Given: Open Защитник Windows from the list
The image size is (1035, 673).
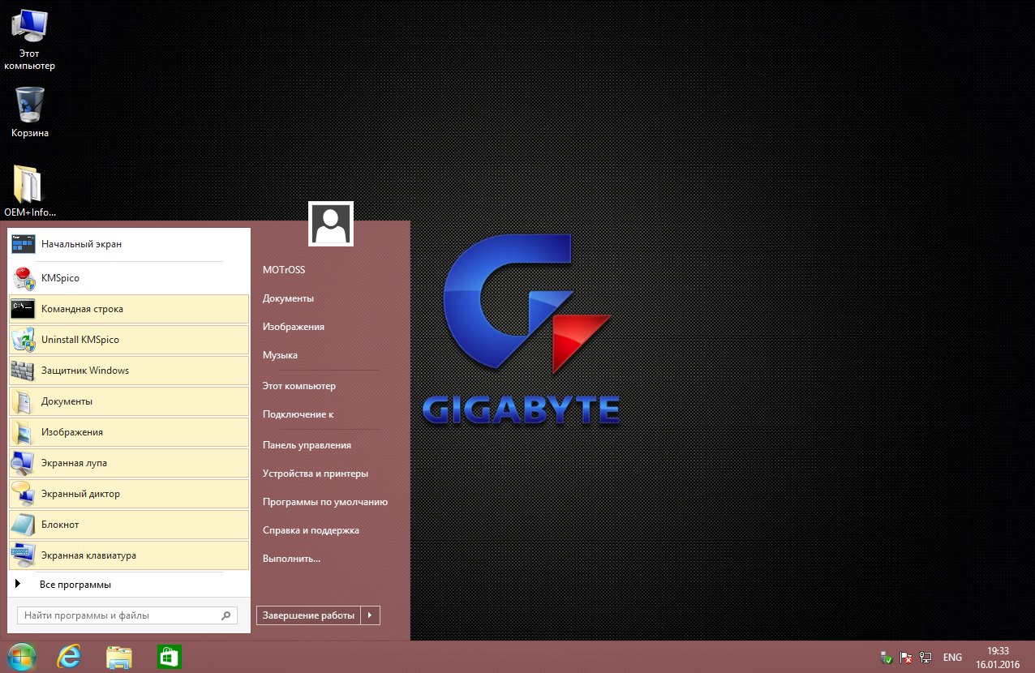Looking at the screenshot, I should [x=85, y=371].
